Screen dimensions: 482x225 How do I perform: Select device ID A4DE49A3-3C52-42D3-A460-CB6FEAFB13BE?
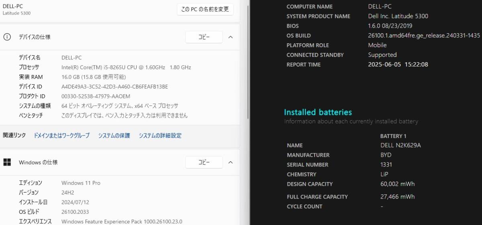[114, 87]
